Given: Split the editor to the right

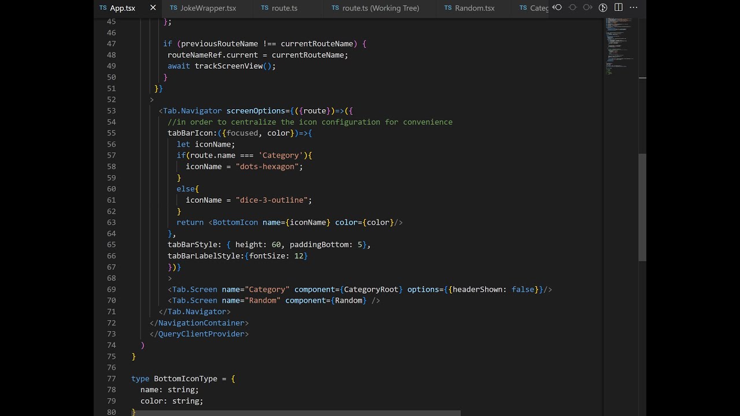Looking at the screenshot, I should [619, 8].
